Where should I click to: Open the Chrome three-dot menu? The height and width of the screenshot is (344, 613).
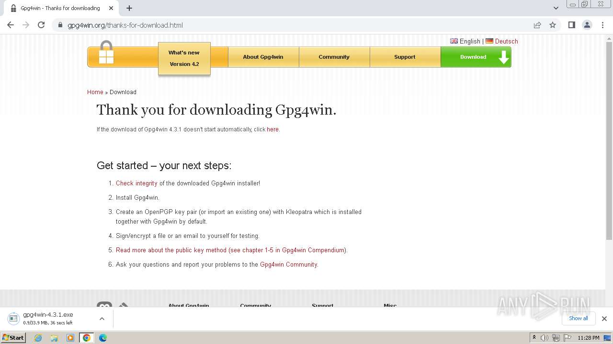coord(603,25)
